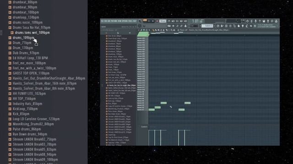Click the icon beside Loop LD Caroline Groove_123bpm
Screen dimensions: 293x164
point(10,119)
